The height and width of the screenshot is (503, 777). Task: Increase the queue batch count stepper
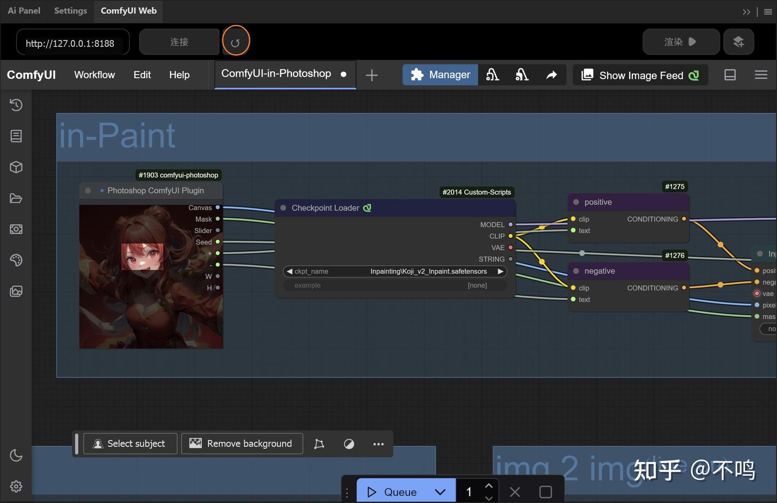click(489, 486)
